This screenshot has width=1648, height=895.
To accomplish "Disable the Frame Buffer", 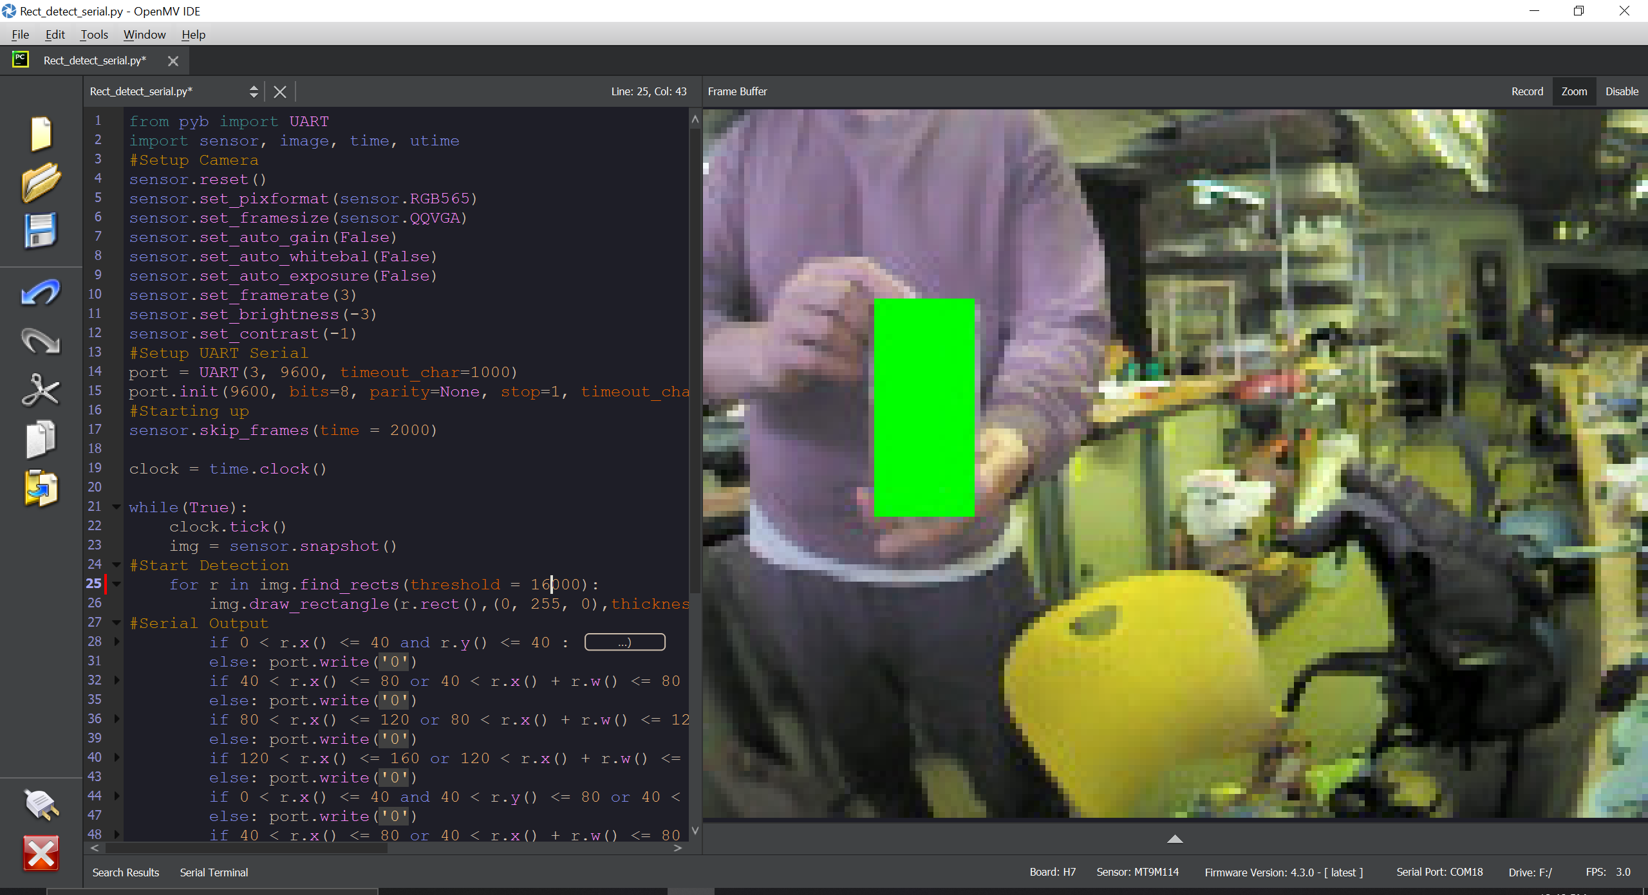I will coord(1621,91).
